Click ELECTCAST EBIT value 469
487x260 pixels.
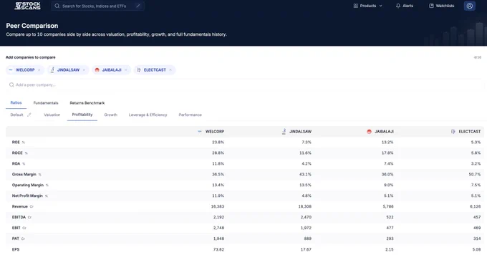(x=477, y=228)
